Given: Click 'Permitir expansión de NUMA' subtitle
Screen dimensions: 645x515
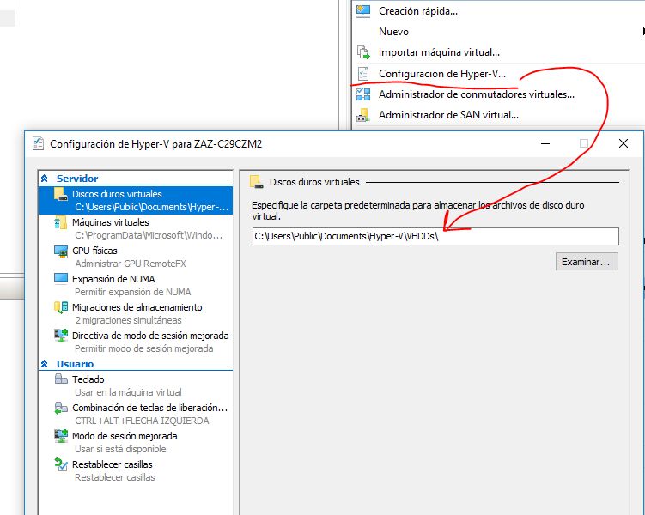Looking at the screenshot, I should click(133, 292).
